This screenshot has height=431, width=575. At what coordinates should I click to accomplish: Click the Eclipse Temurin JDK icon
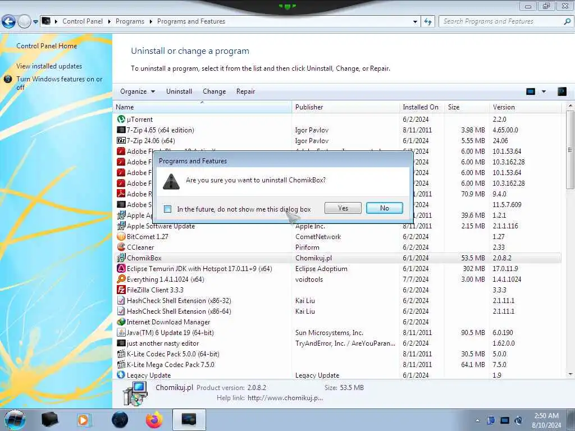[121, 268]
